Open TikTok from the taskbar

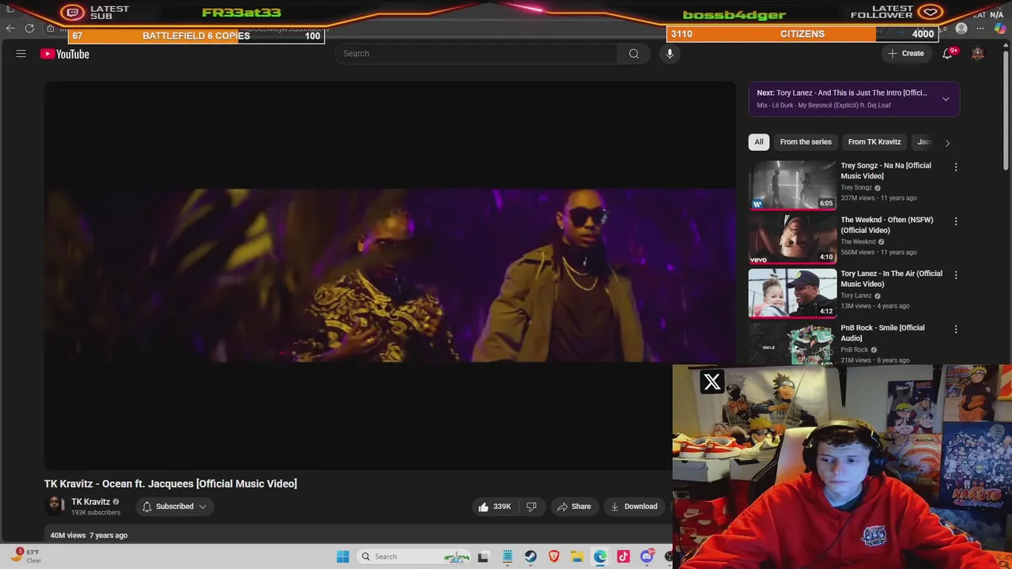pyautogui.click(x=623, y=556)
